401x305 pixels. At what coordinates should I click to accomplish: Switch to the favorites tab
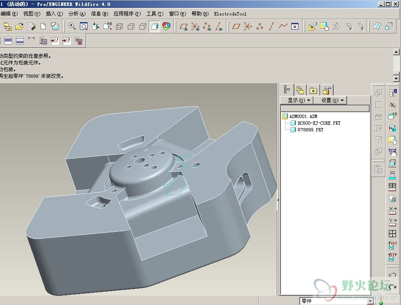(x=313, y=90)
